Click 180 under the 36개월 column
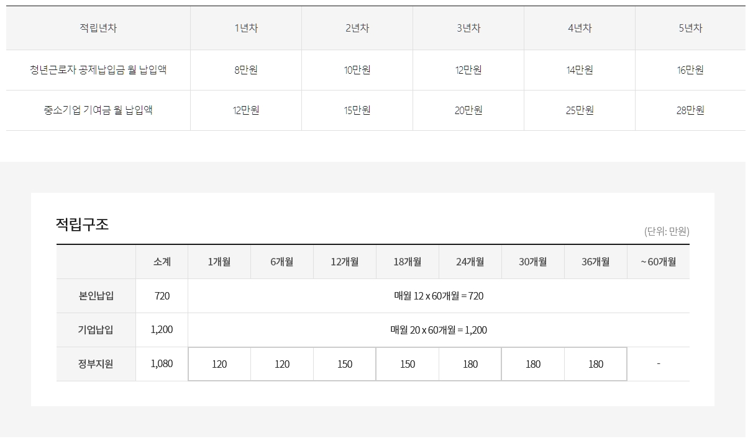 coord(596,364)
